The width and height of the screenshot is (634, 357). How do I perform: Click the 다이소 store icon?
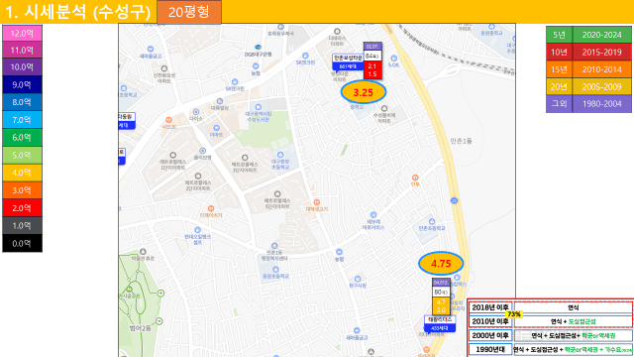(196, 112)
